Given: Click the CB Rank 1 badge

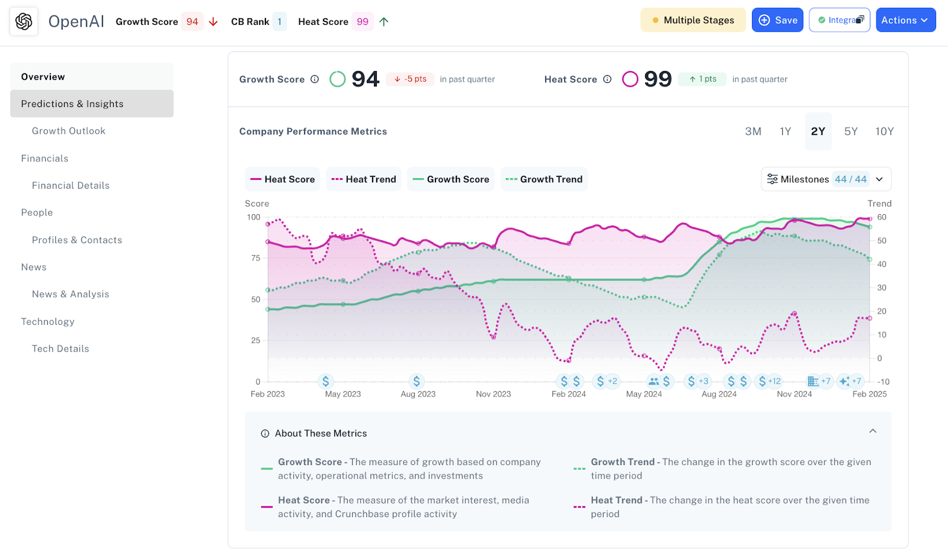Looking at the screenshot, I should [279, 22].
